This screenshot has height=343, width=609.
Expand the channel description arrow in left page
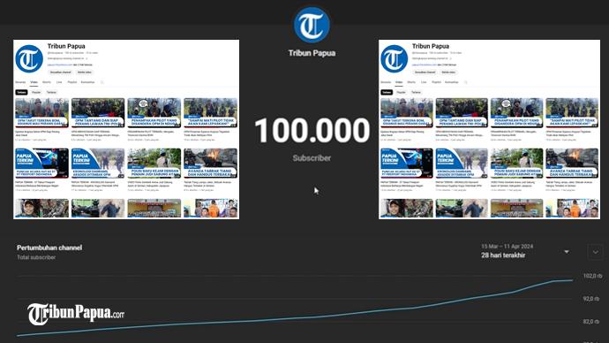tap(86, 58)
